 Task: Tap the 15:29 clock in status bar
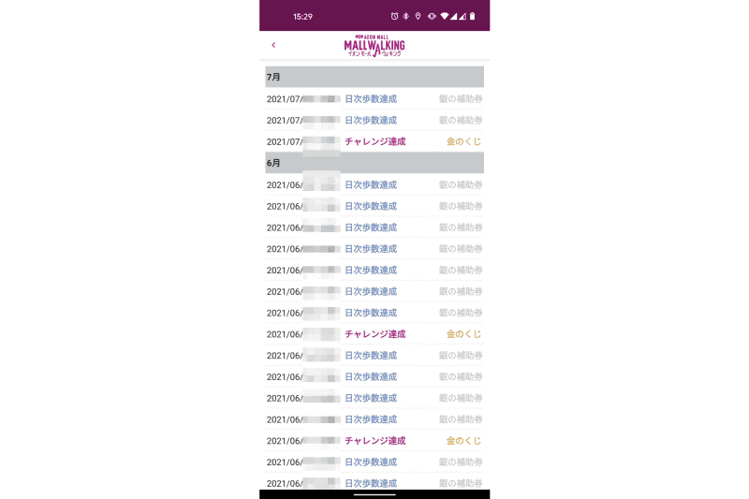tap(302, 17)
